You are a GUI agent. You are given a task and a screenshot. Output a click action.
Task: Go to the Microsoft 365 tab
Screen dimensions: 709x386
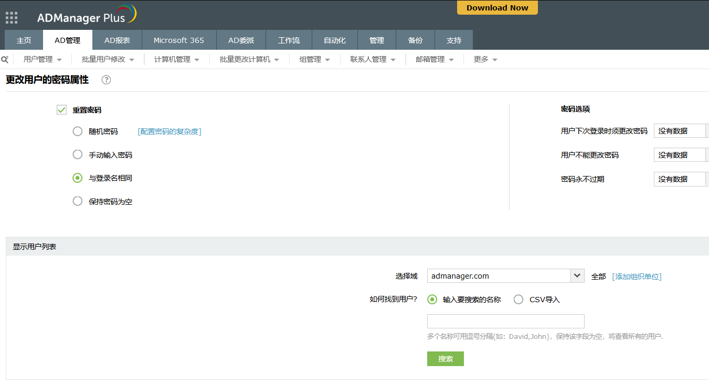pyautogui.click(x=178, y=40)
